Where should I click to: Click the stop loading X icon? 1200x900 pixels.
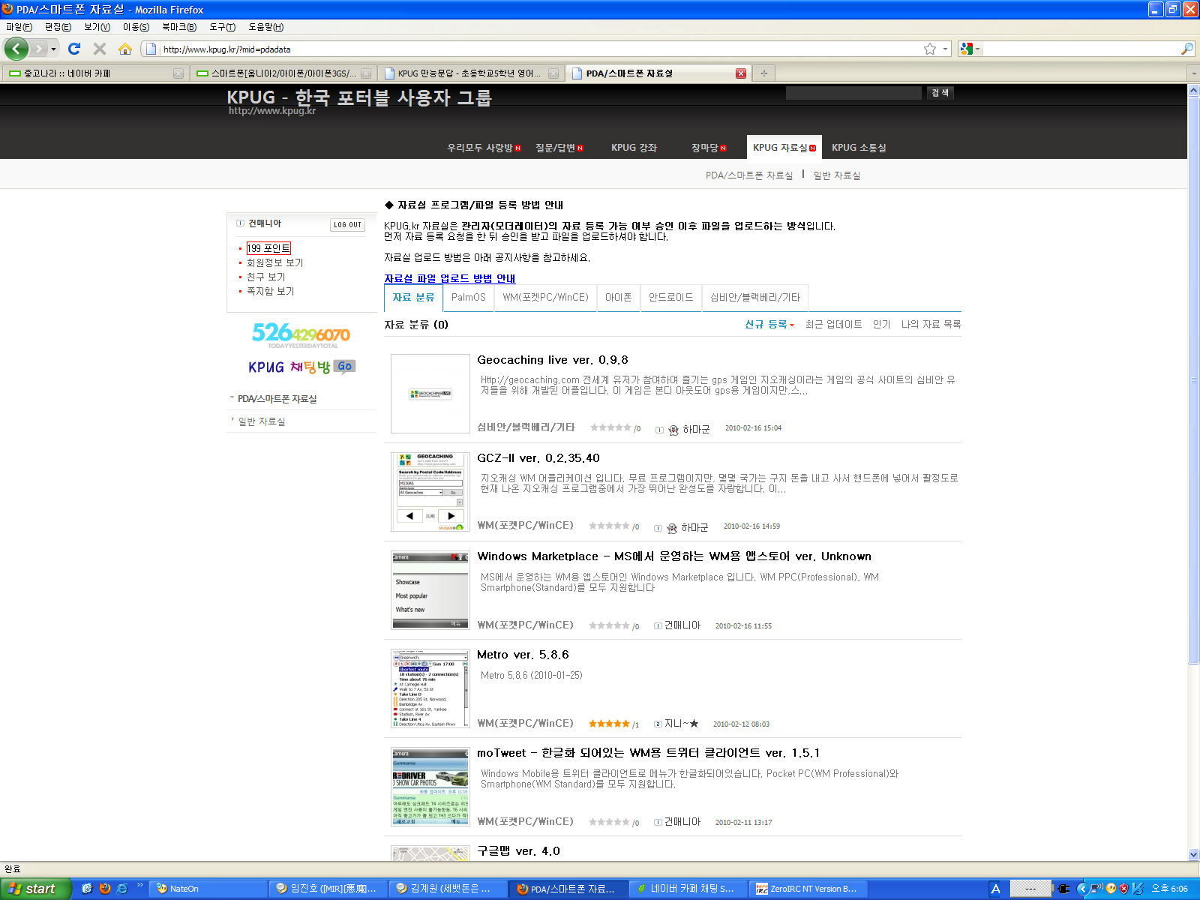(100, 49)
